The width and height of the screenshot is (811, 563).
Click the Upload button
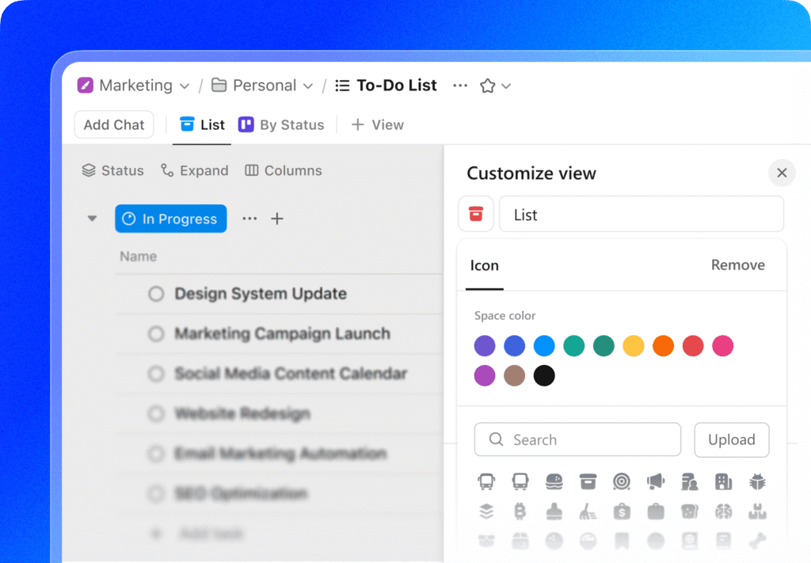click(x=731, y=440)
